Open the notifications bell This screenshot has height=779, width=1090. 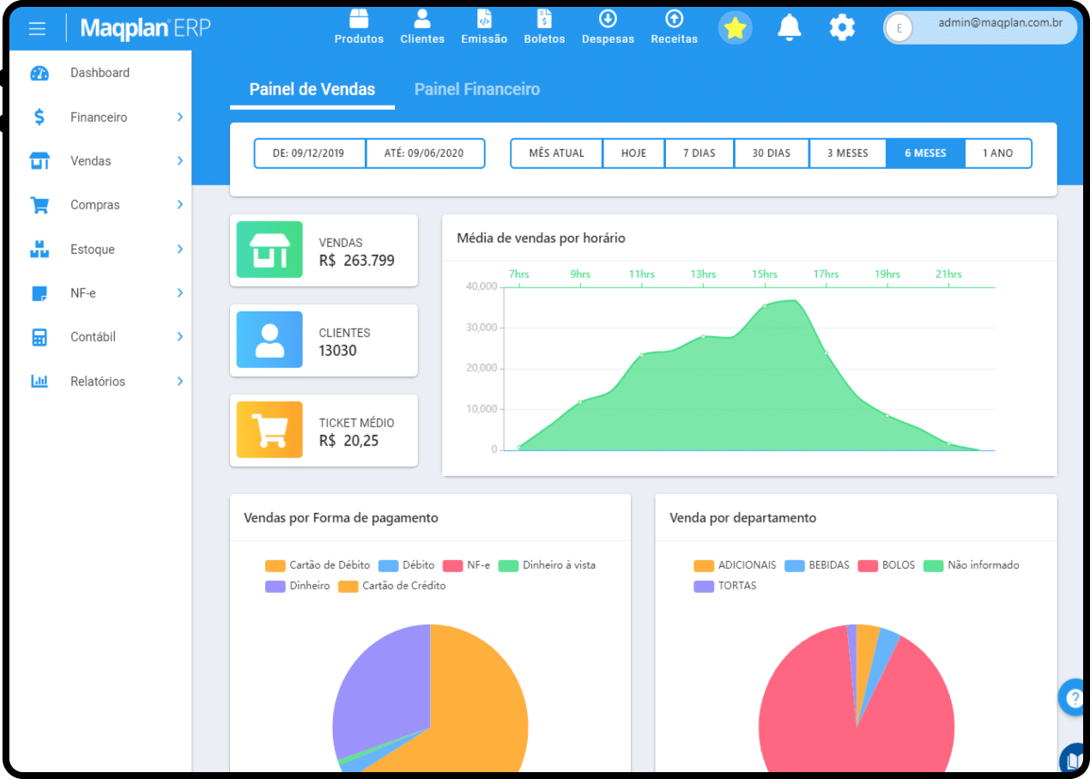[x=789, y=27]
